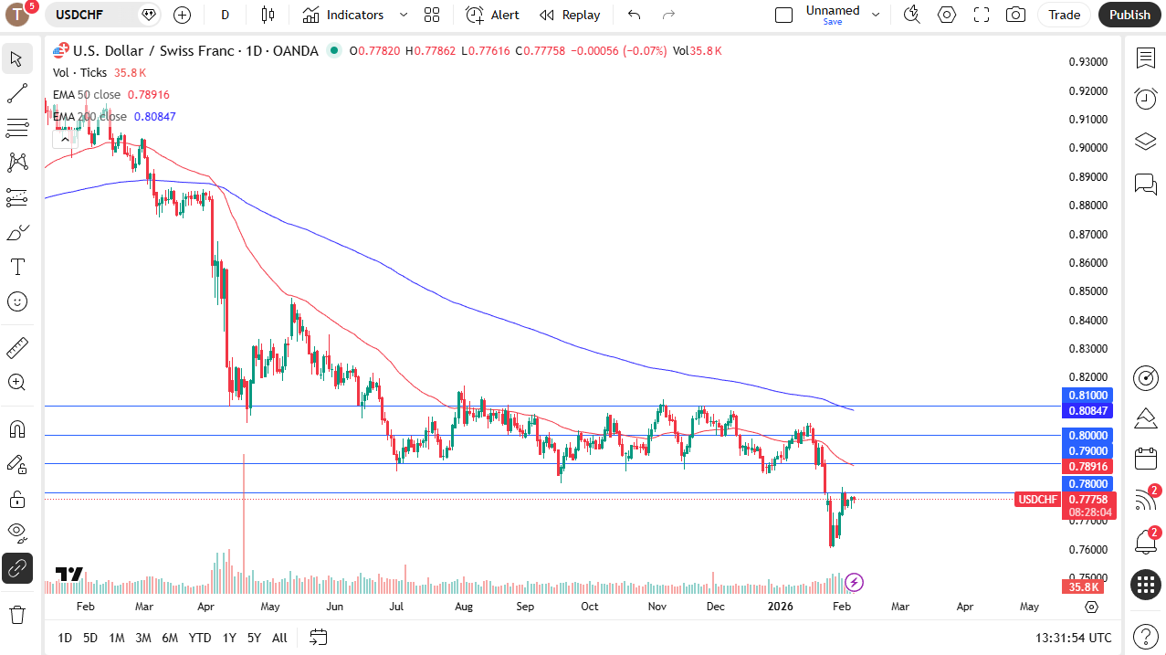Viewport: 1166px width, 655px height.
Task: Open the patterns drawing tool
Action: point(16,162)
